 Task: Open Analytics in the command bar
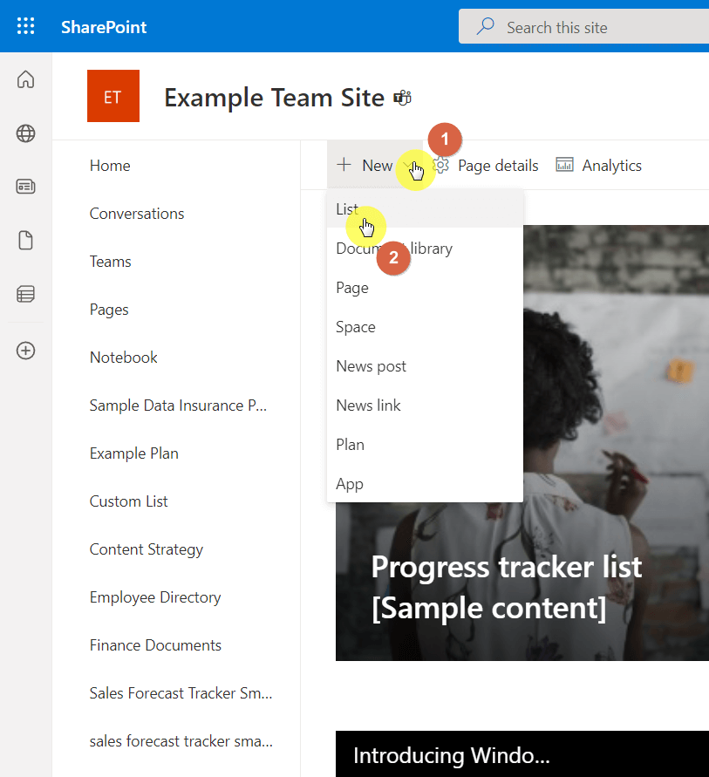[x=598, y=165]
